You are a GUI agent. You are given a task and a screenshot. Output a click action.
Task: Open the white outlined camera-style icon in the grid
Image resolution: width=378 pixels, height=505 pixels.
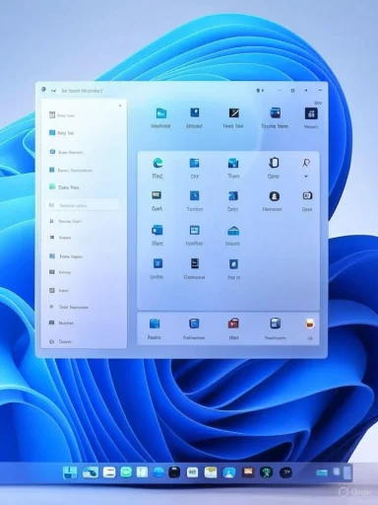pos(307,195)
